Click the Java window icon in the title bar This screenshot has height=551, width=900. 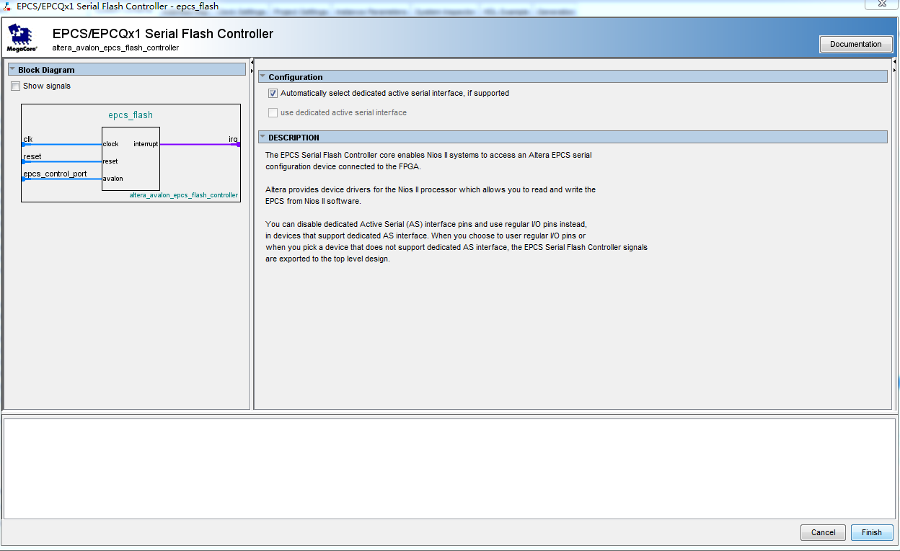pyautogui.click(x=7, y=6)
